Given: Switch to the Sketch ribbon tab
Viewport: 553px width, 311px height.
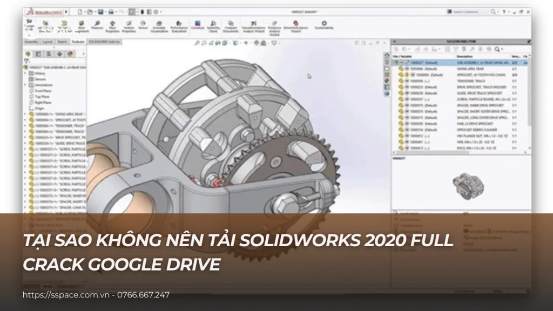Looking at the screenshot, I should [x=62, y=42].
